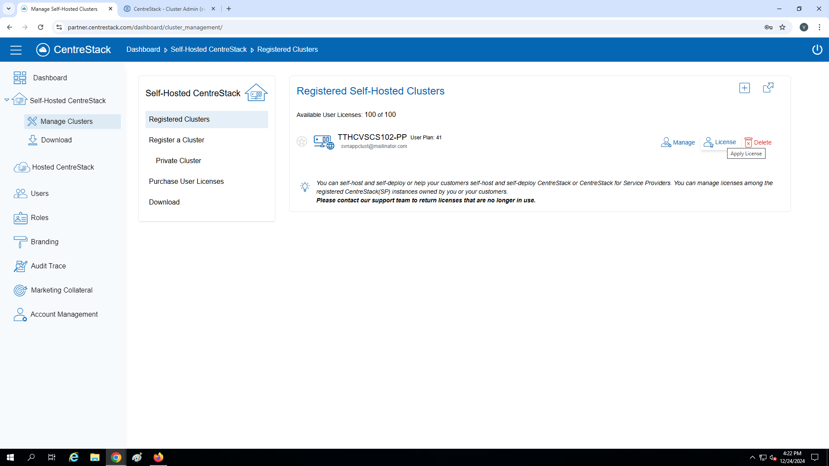Image resolution: width=829 pixels, height=466 pixels.
Task: Click the Marketing Collateral target icon
Action: tap(20, 290)
